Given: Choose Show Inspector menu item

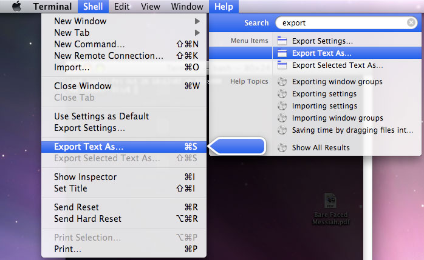Looking at the screenshot, I should coord(124,177).
